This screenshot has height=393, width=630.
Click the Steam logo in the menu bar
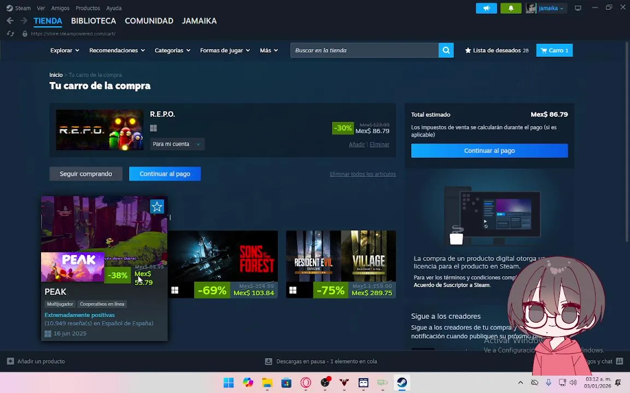pyautogui.click(x=10, y=8)
